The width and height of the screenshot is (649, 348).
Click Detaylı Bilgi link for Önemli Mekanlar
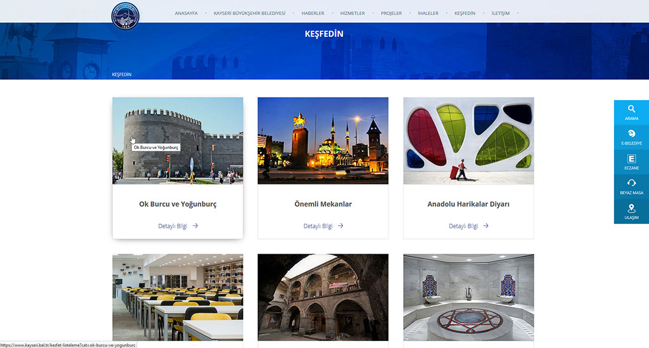click(318, 226)
